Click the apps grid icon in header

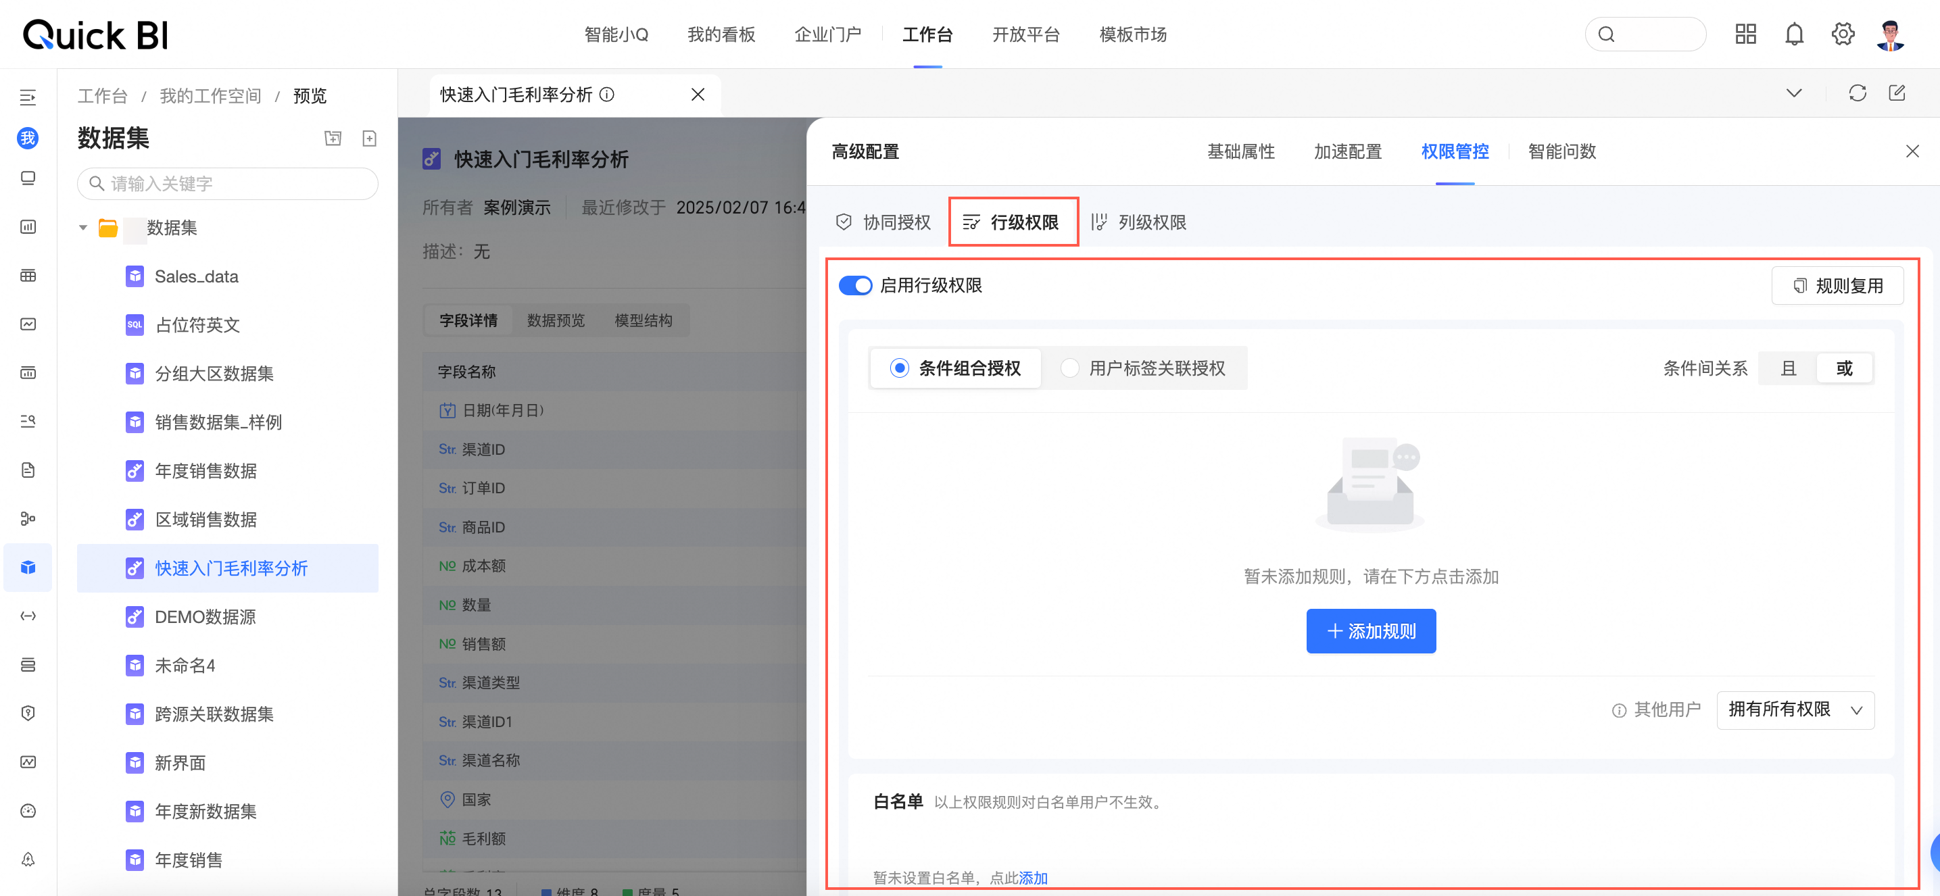pyautogui.click(x=1745, y=34)
